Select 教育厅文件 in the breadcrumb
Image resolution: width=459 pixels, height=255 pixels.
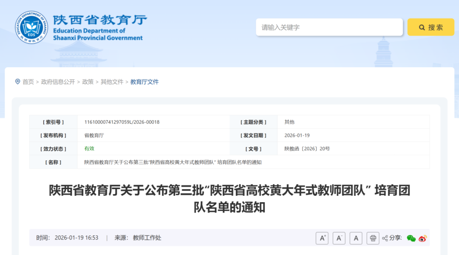coord(144,82)
